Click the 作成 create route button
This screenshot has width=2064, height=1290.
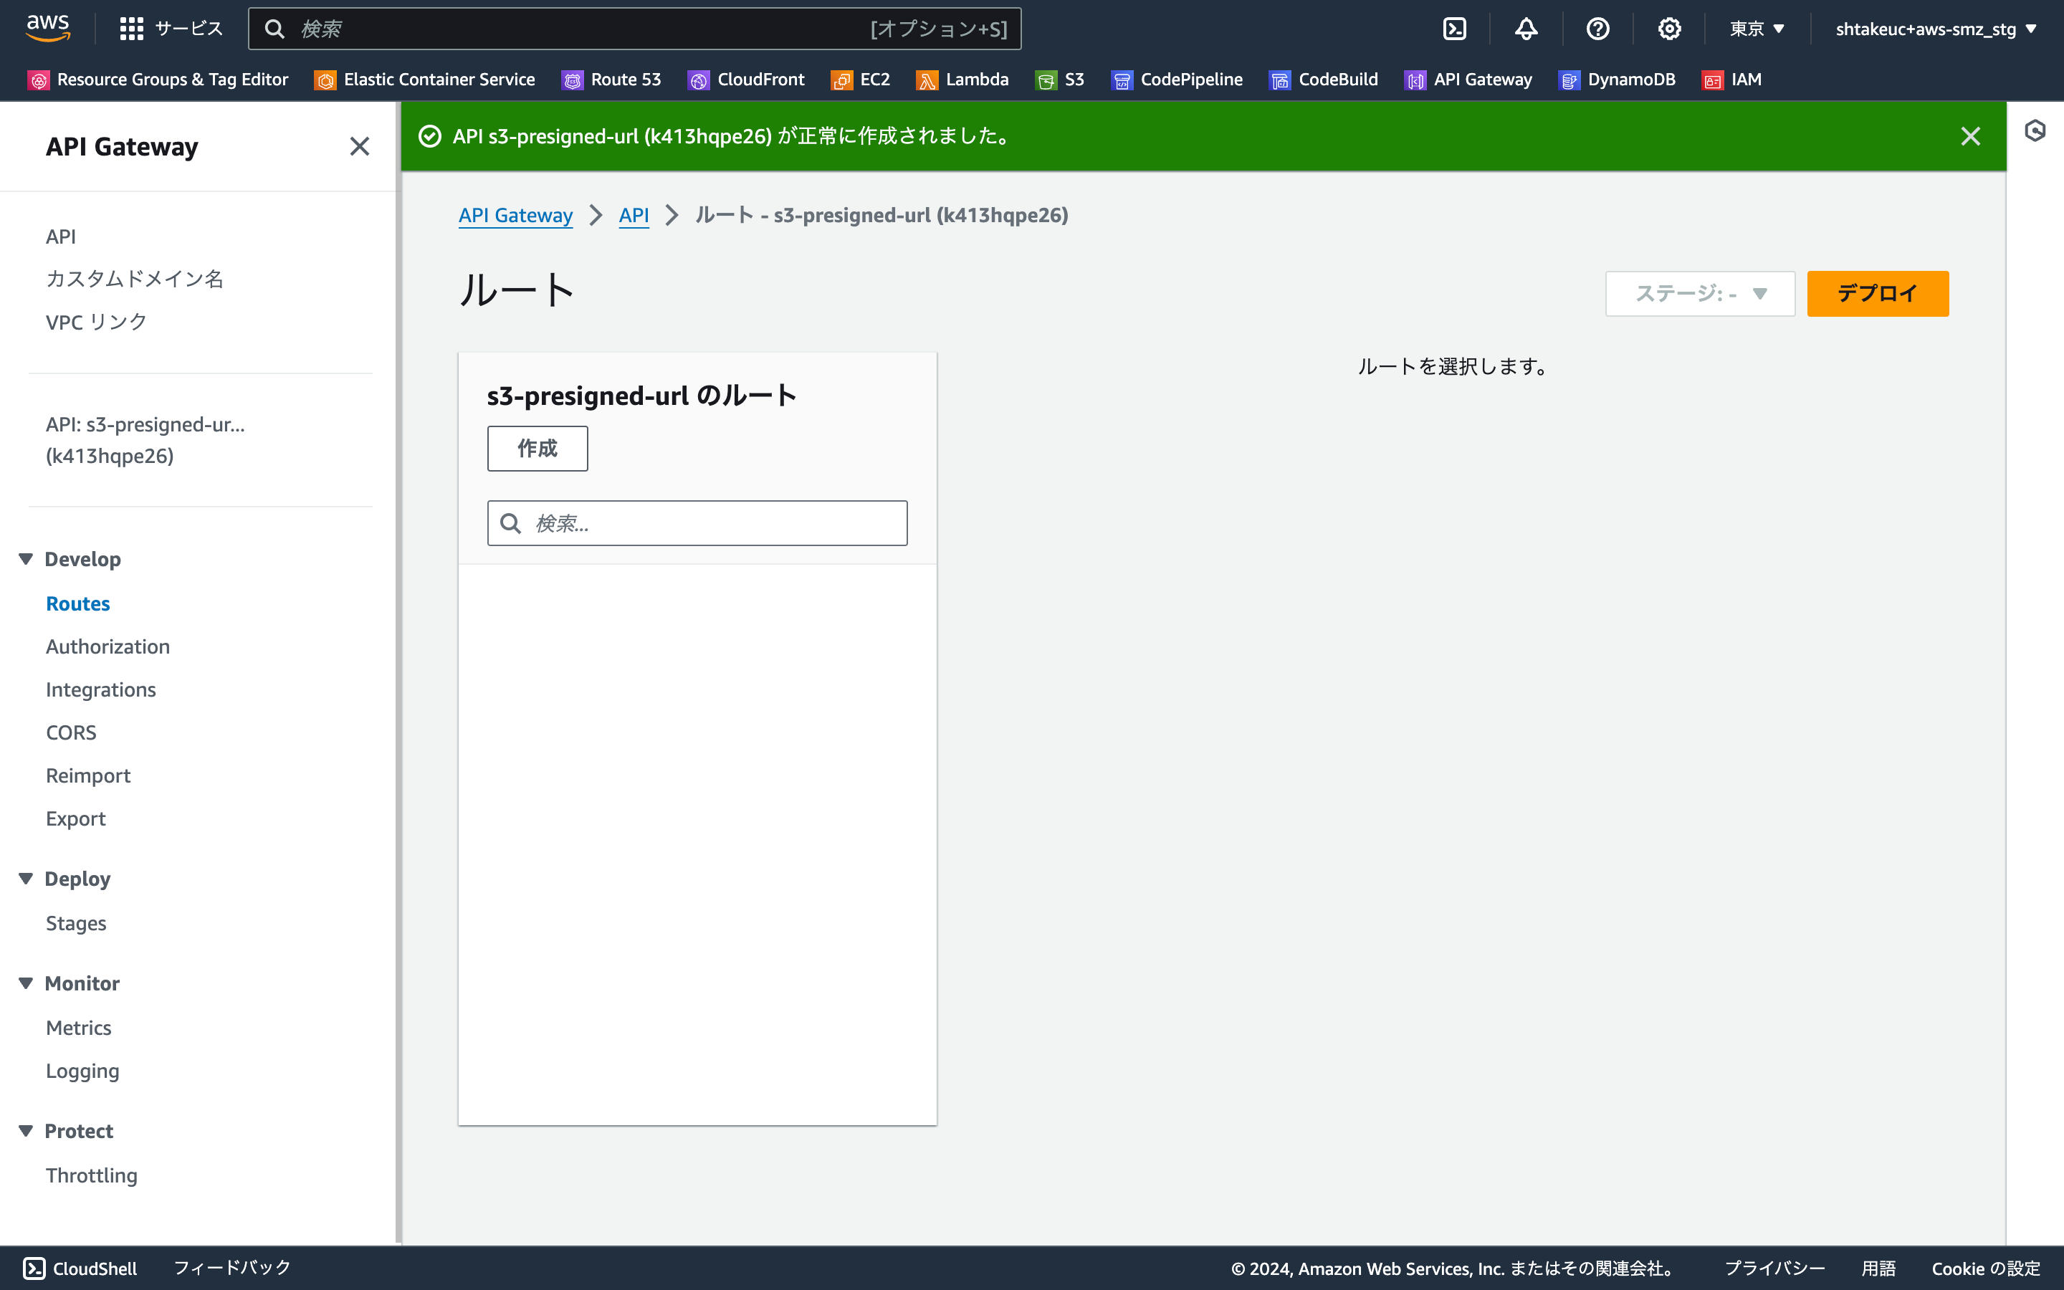537,448
